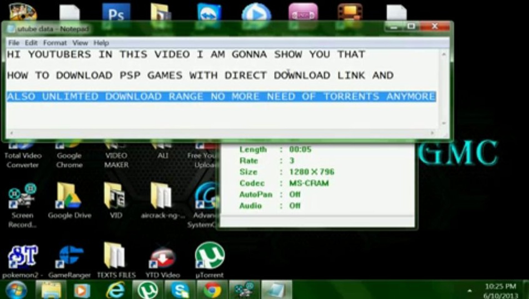Image resolution: width=529 pixels, height=299 pixels.
Task: Open Chrome from the taskbar
Action: pyautogui.click(x=212, y=290)
